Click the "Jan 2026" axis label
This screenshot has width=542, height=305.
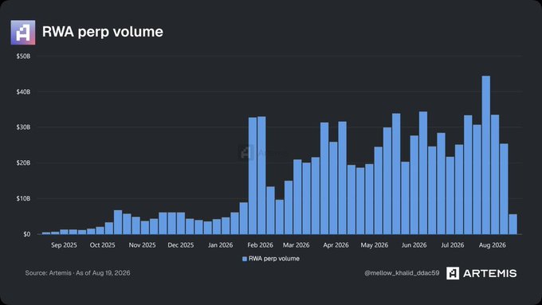tap(221, 245)
